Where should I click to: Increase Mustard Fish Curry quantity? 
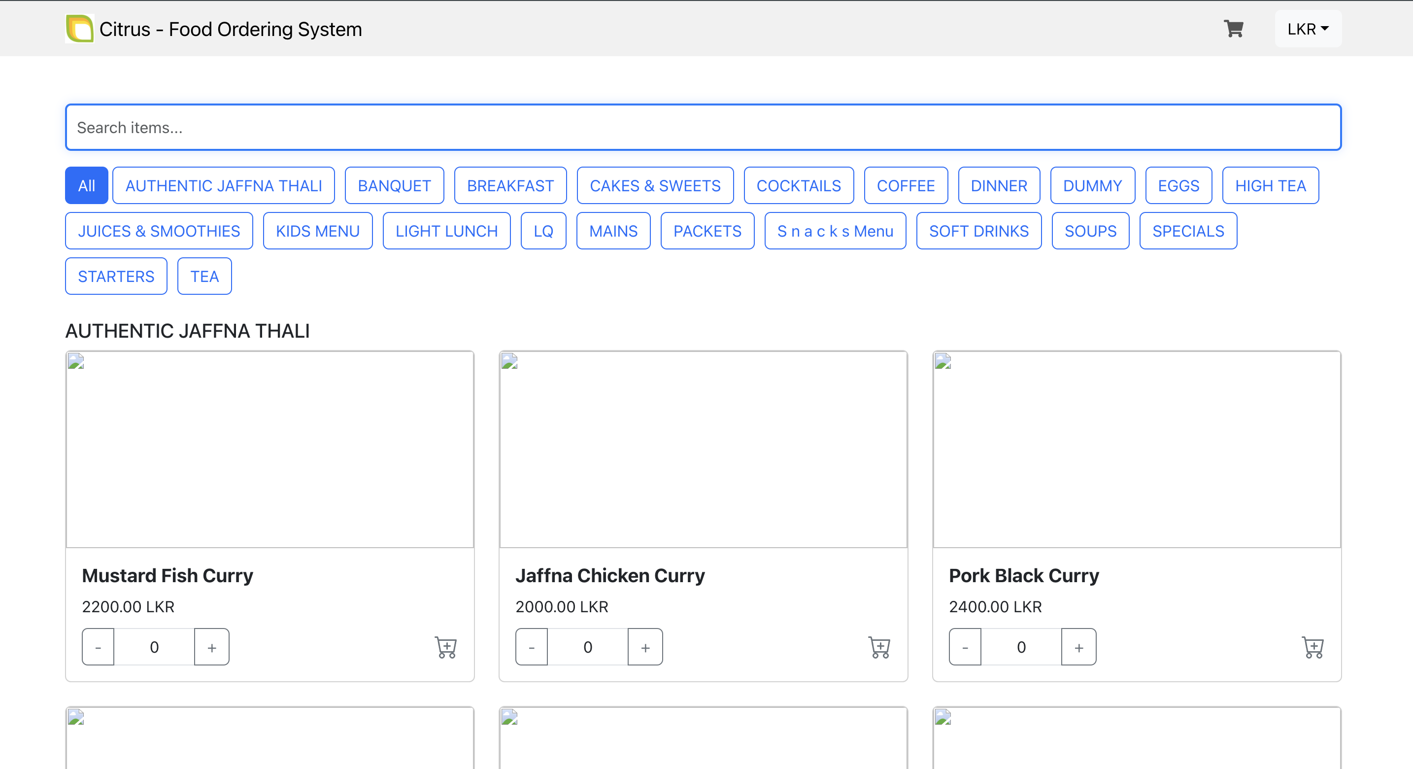point(212,647)
